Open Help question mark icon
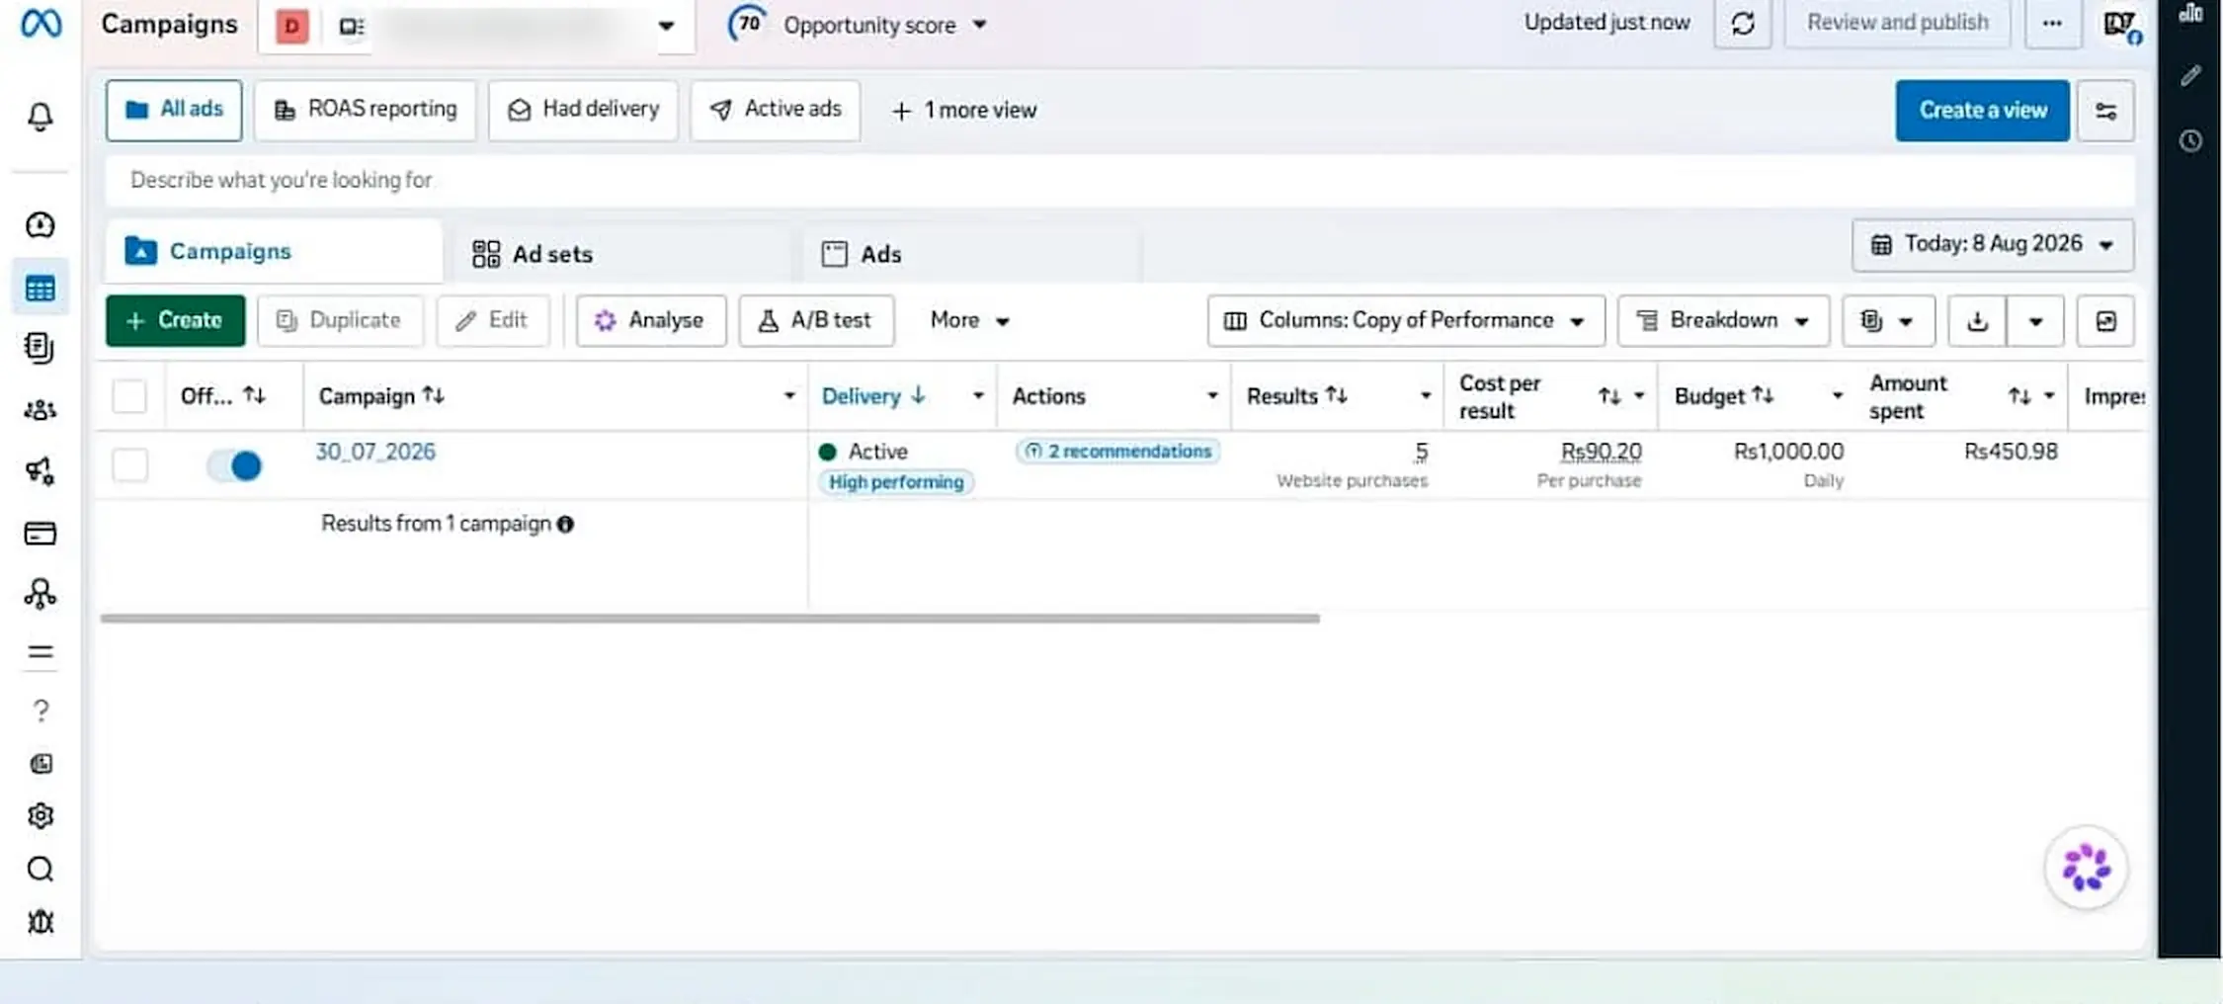Image resolution: width=2223 pixels, height=1004 pixels. coord(41,711)
